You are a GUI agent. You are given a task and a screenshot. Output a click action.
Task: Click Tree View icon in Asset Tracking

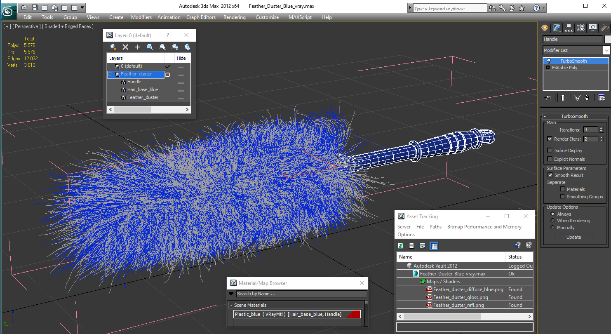[x=422, y=246]
